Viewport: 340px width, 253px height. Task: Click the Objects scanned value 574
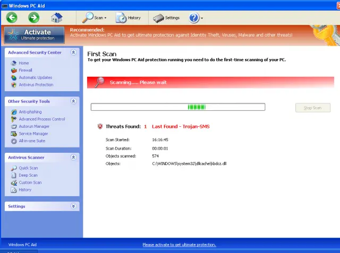coord(155,156)
